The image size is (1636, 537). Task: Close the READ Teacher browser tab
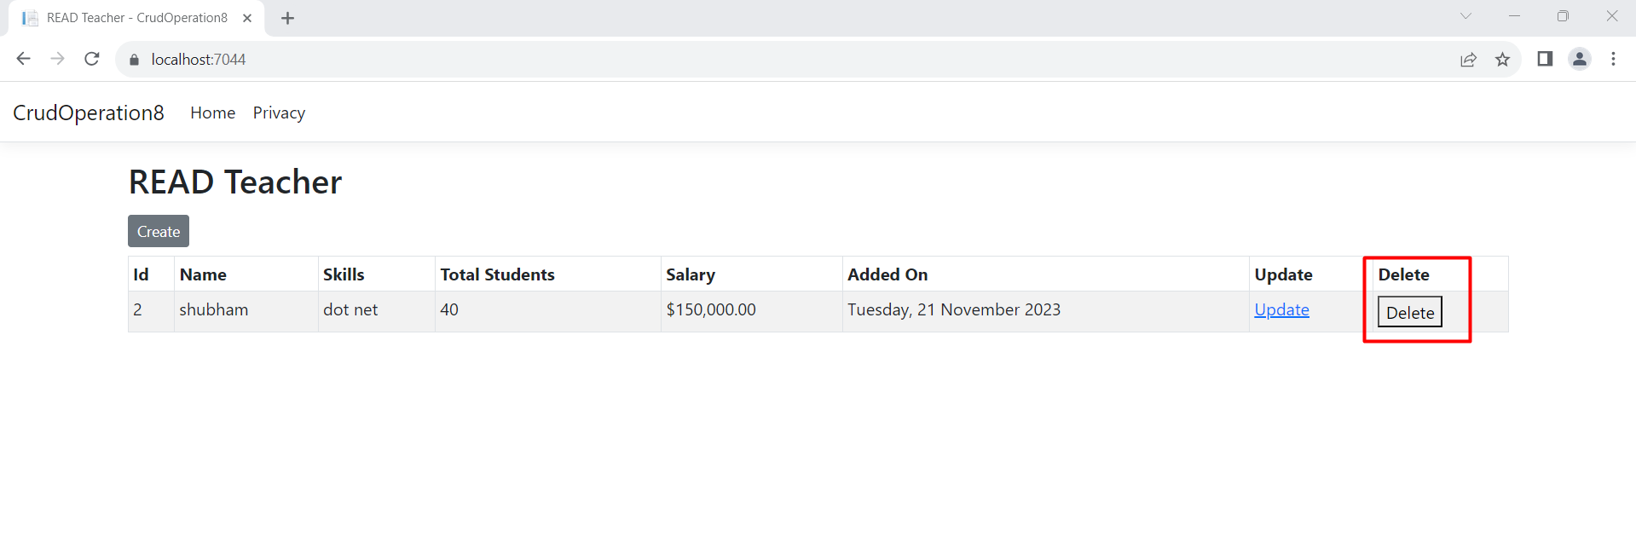pos(247,18)
